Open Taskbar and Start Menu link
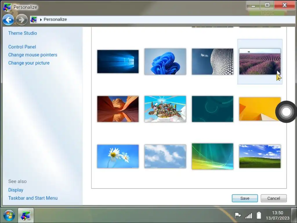This screenshot has width=297, height=223. point(33,198)
